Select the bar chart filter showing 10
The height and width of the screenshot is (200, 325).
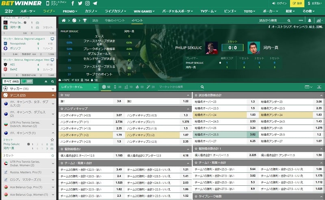[128, 87]
